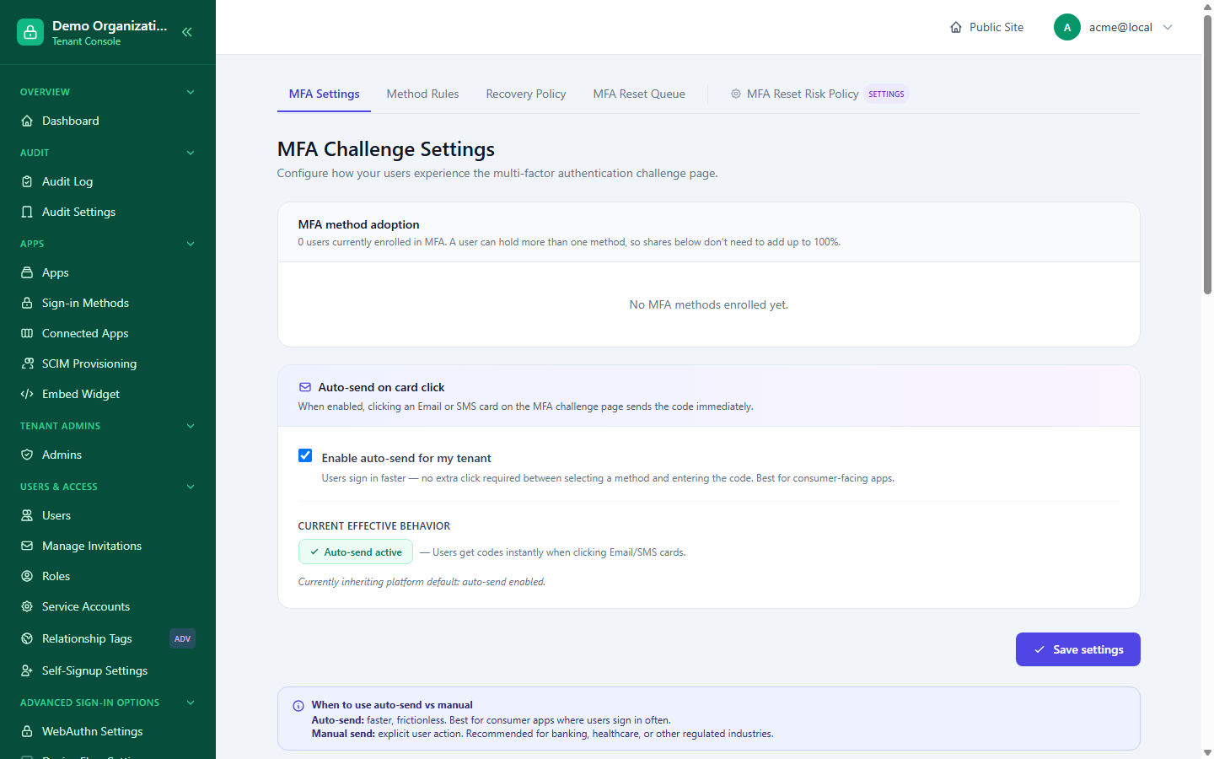
Task: Click the Users people icon
Action: click(x=27, y=515)
